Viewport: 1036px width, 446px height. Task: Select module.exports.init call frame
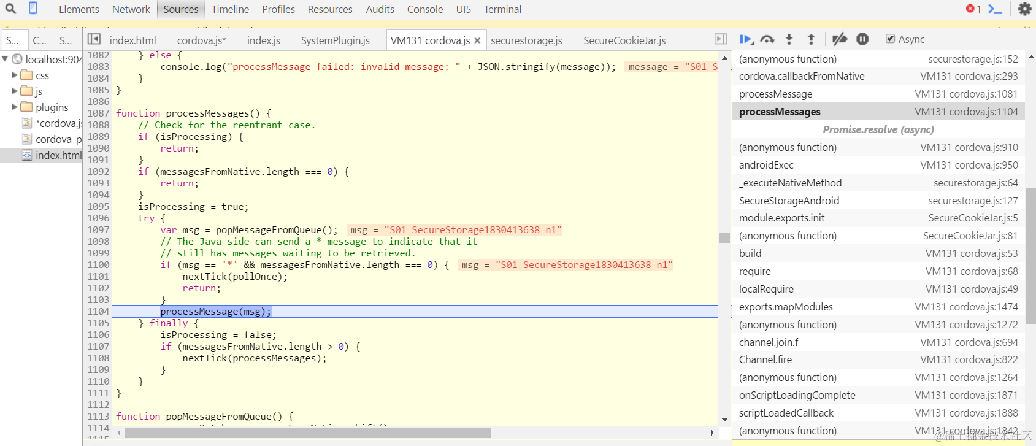[x=878, y=218]
